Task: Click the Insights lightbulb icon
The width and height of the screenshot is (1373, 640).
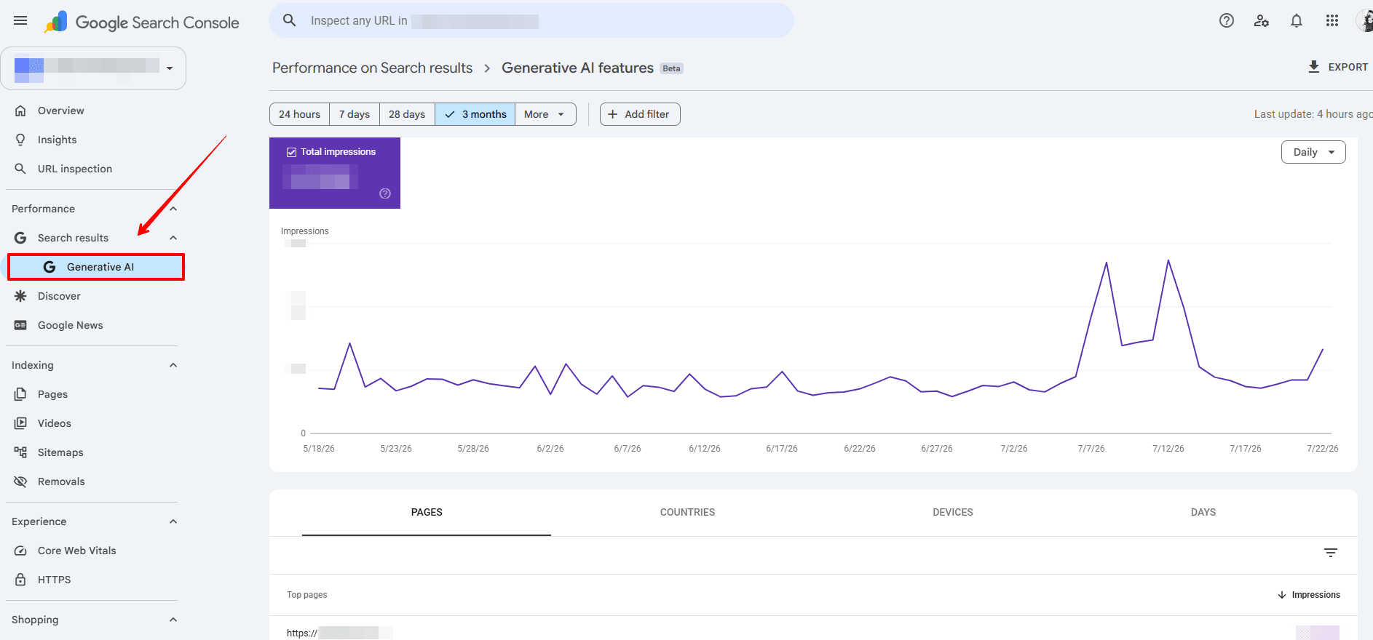Action: 20,140
